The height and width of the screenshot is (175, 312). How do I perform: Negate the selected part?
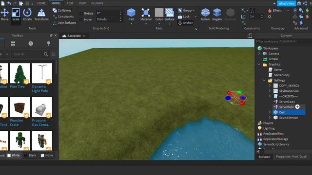pos(217,15)
